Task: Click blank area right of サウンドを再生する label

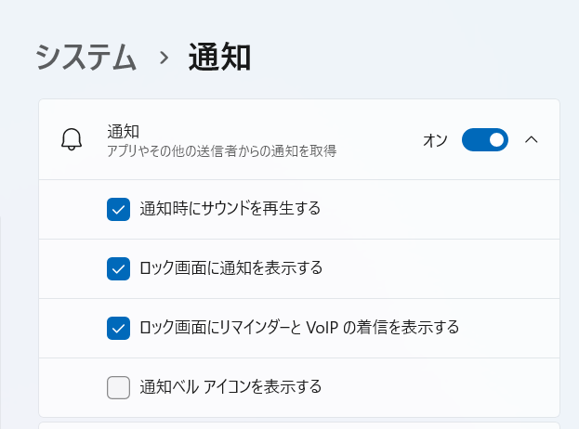Action: pyautogui.click(x=437, y=209)
